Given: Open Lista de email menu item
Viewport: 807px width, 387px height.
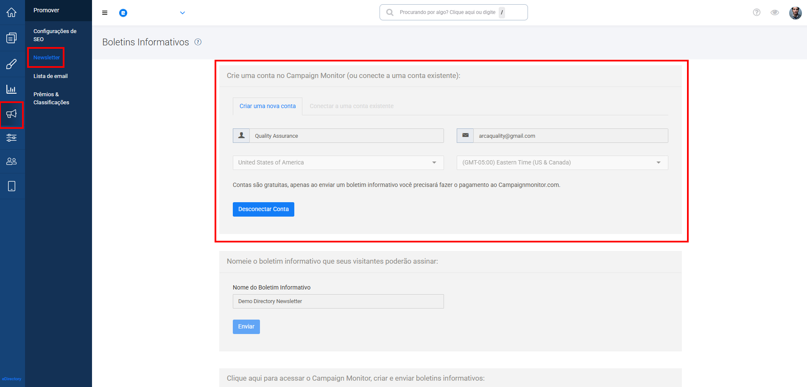Looking at the screenshot, I should tap(50, 76).
